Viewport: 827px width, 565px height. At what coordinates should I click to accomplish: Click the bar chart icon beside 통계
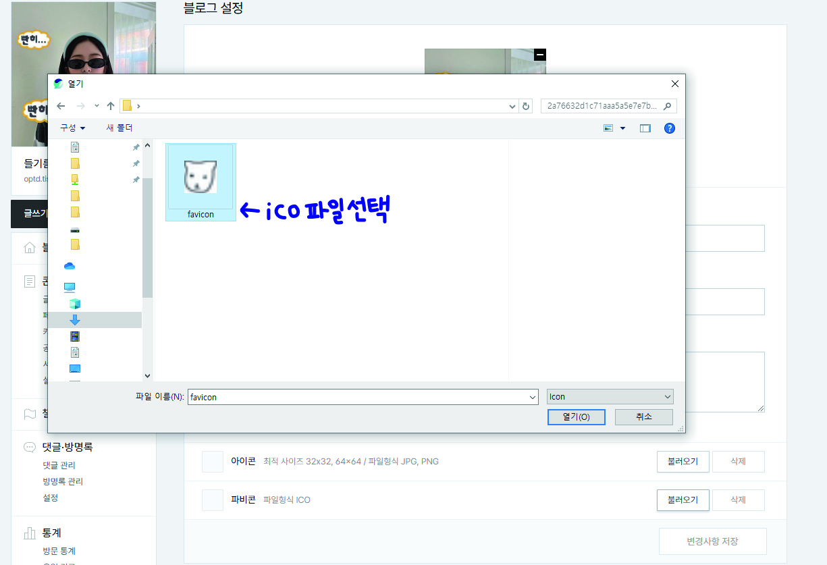(29, 533)
